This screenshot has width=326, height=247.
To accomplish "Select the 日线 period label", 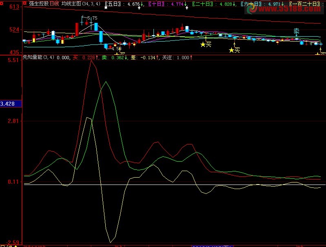I will tap(54, 4).
